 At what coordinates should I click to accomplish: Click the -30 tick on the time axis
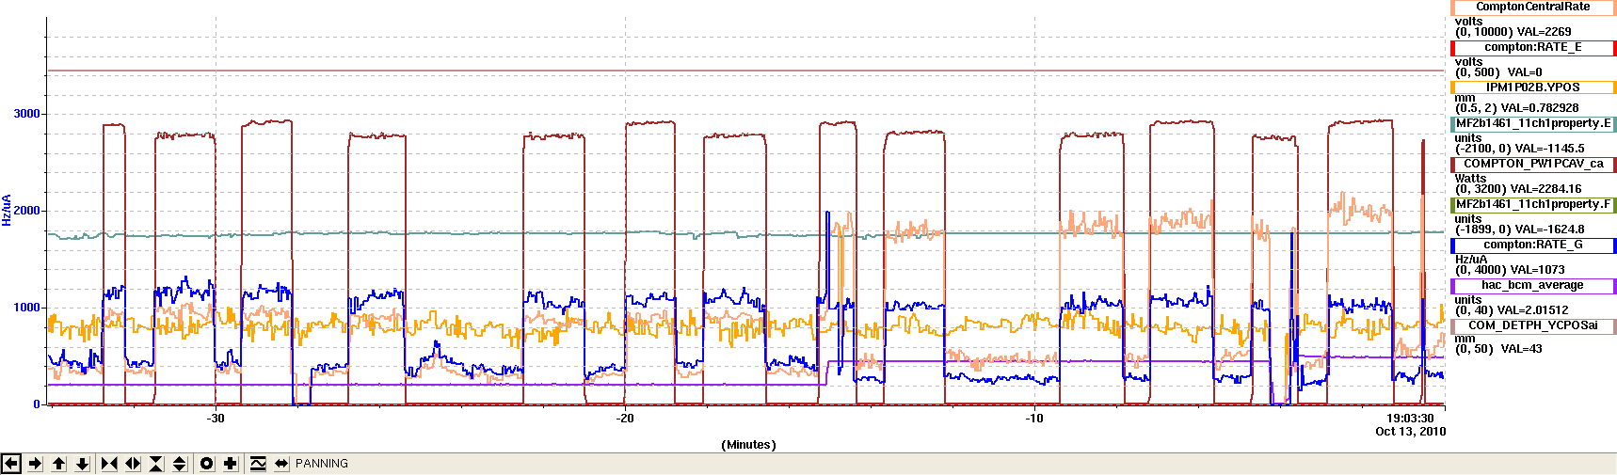(216, 419)
